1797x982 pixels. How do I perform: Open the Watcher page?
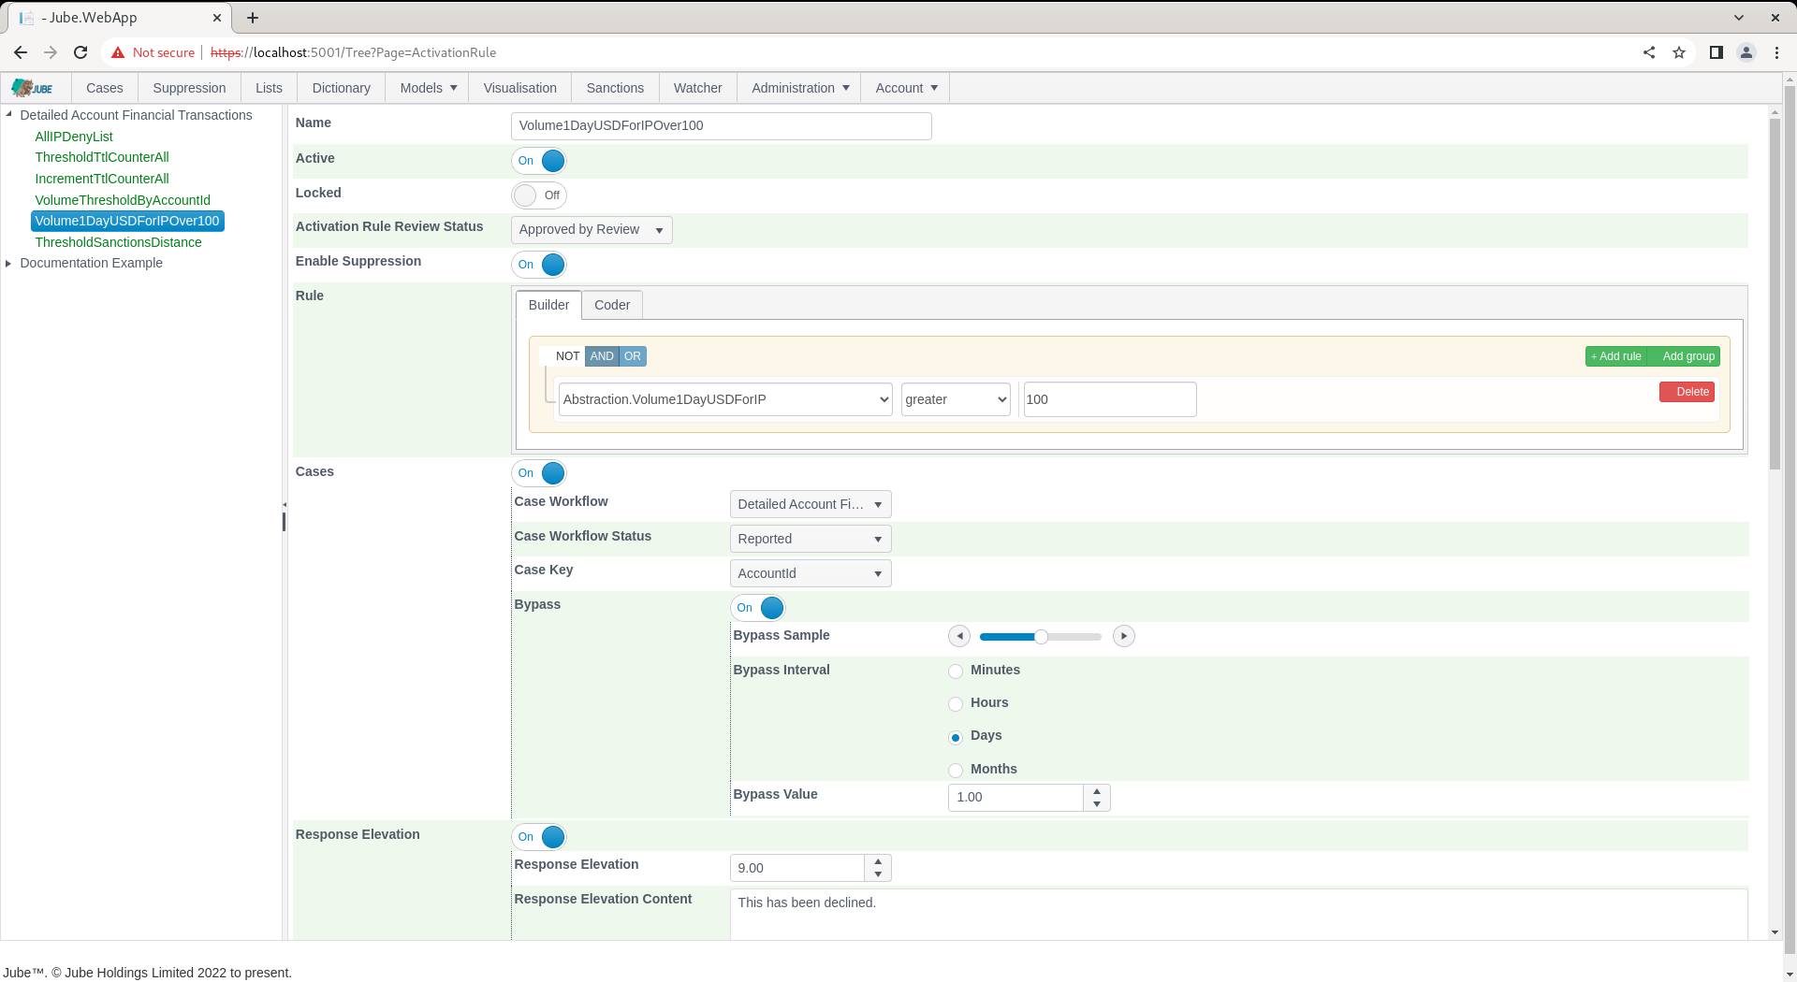698,88
